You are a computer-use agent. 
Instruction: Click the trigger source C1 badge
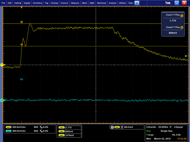point(117,127)
